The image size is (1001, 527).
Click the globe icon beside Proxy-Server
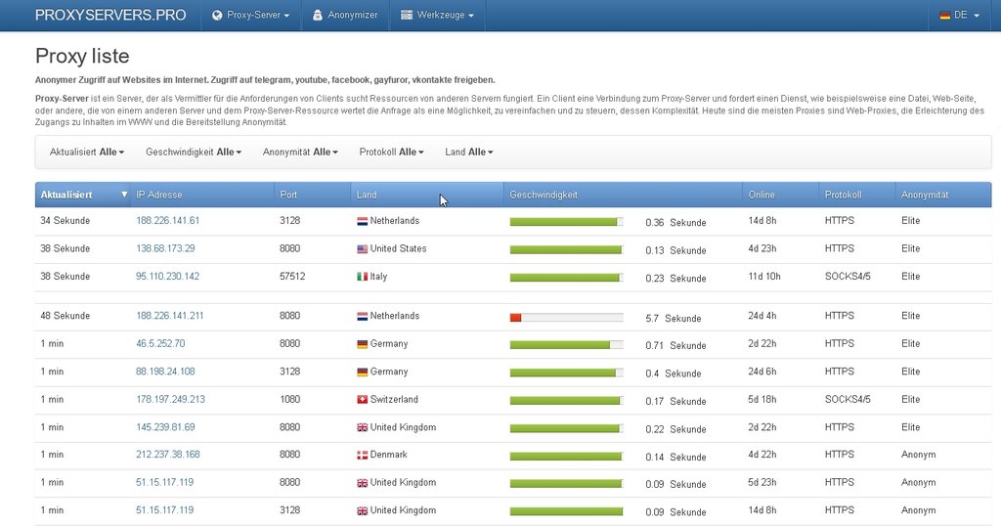pyautogui.click(x=218, y=16)
